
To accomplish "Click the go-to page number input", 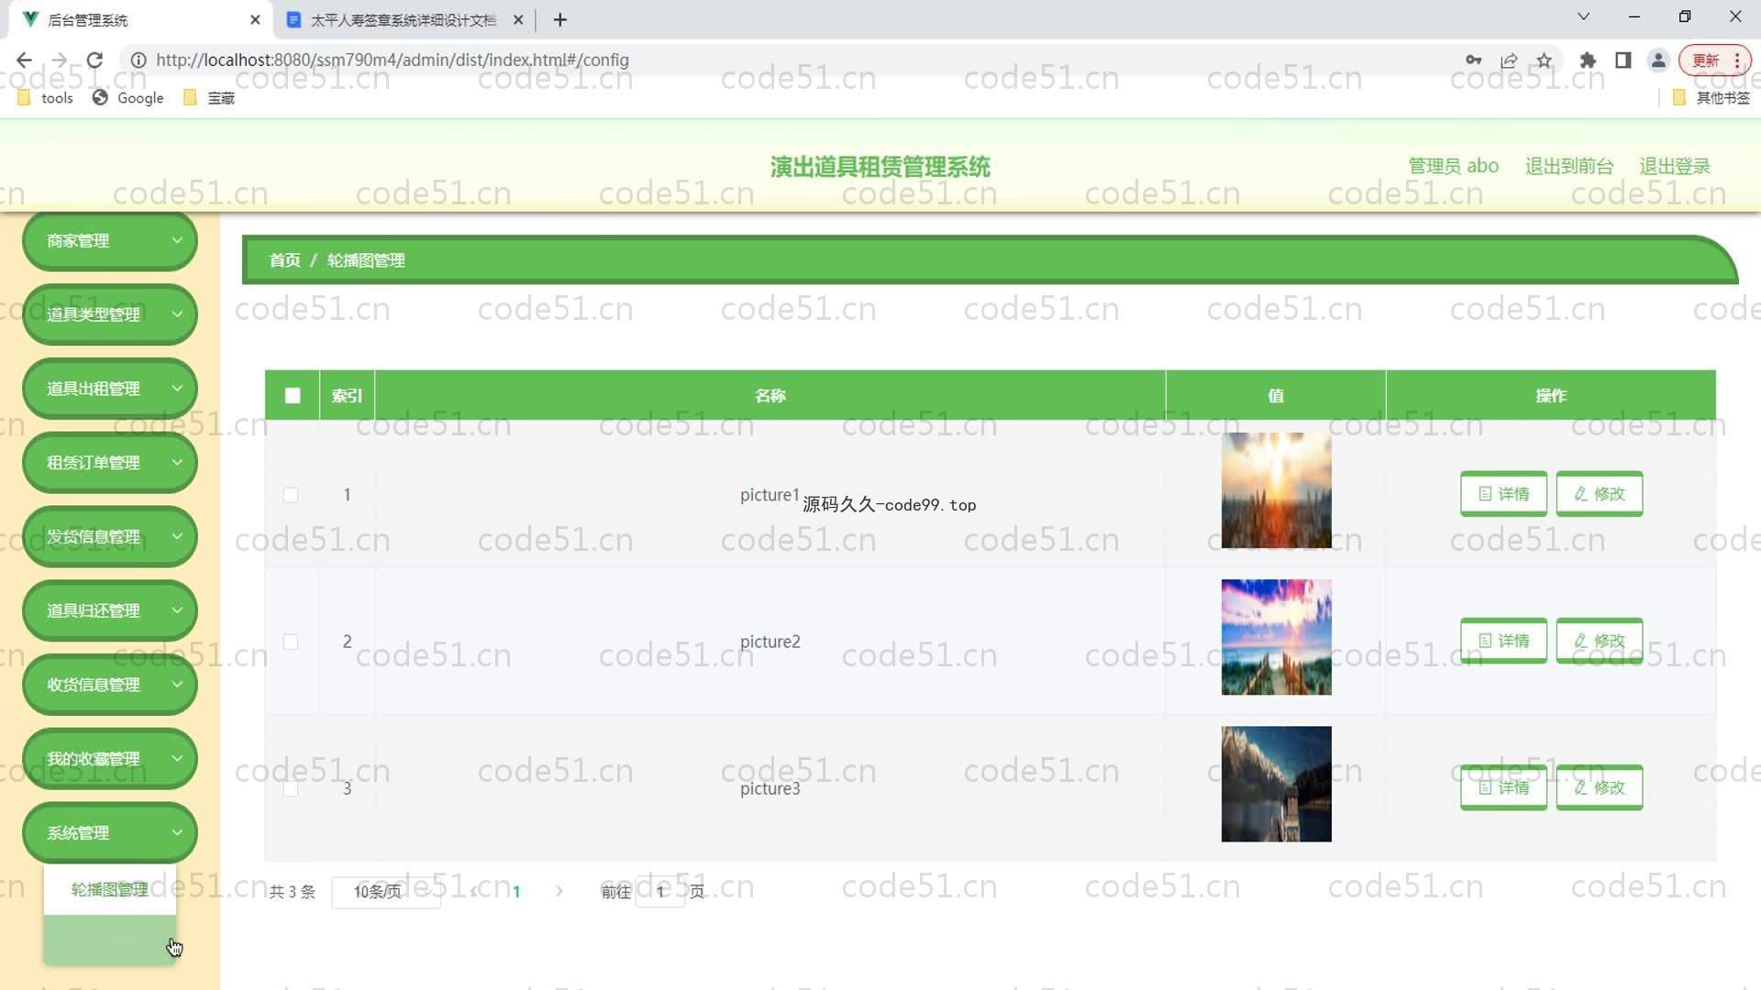I will pyautogui.click(x=659, y=892).
